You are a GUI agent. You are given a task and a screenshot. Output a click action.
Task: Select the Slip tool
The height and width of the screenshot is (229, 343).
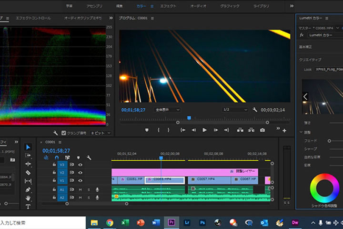28,181
